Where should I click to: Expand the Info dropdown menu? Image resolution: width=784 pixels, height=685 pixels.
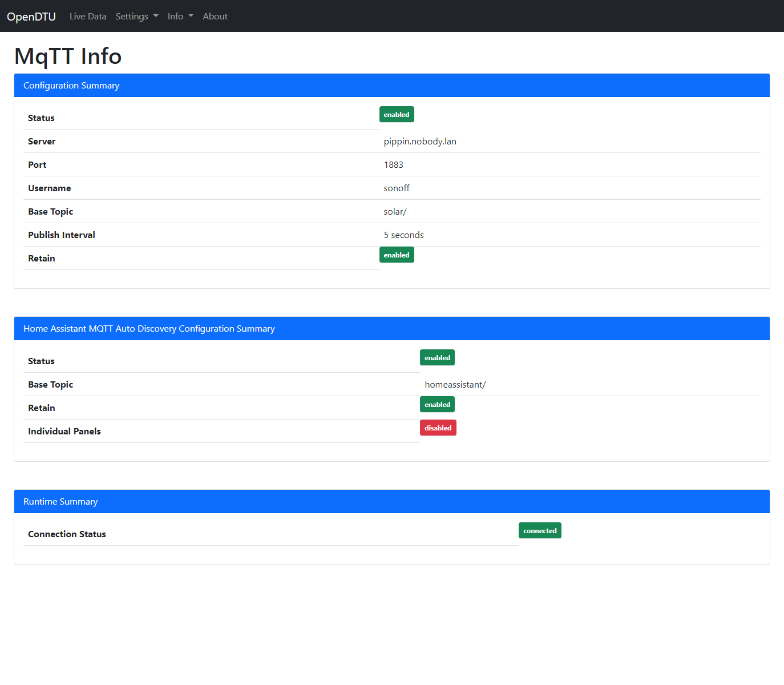[x=180, y=17]
